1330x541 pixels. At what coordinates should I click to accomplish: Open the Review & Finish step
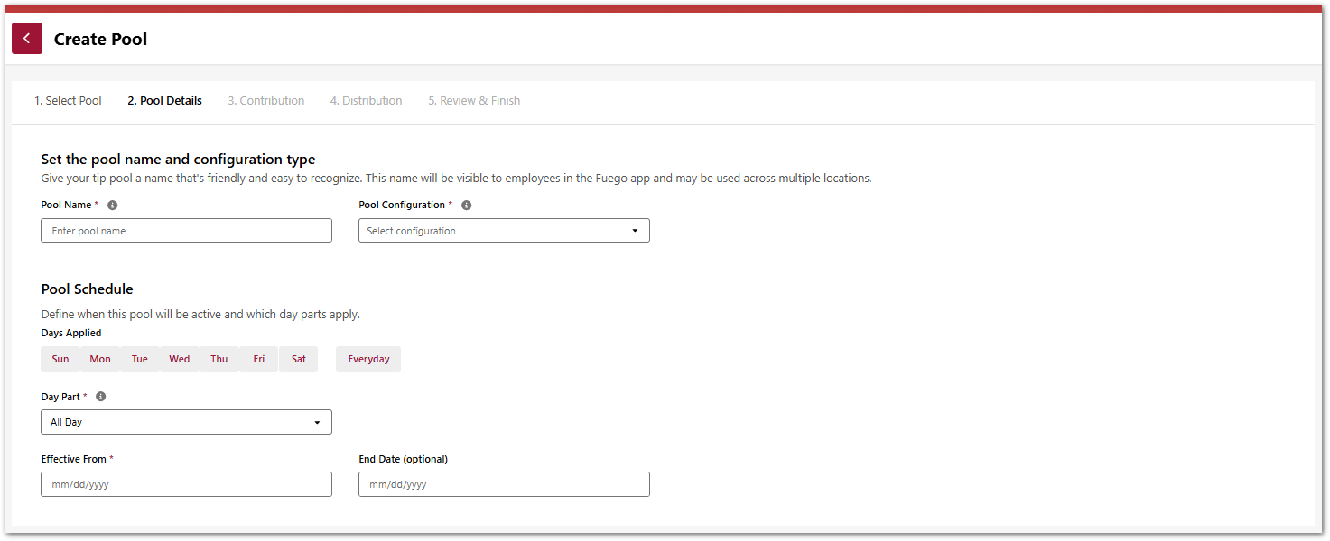point(474,101)
